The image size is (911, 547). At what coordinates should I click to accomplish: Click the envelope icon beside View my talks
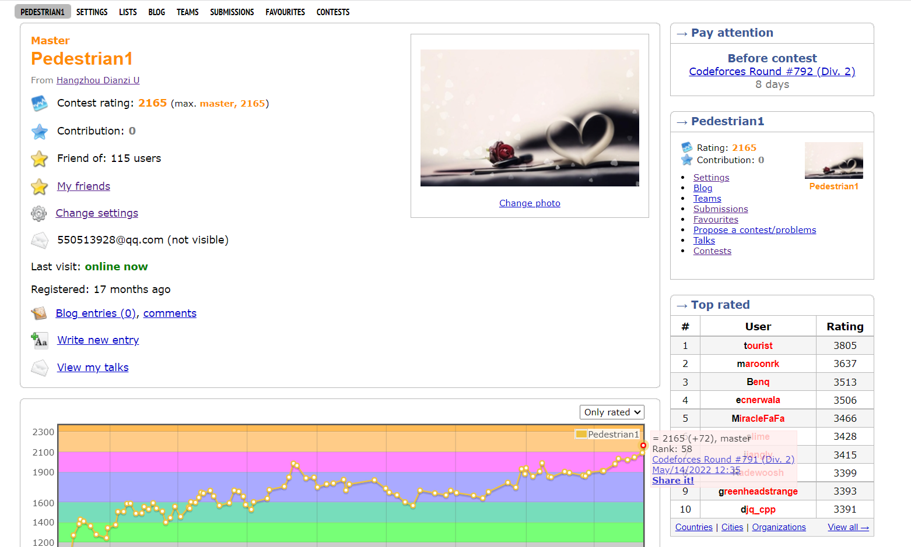[x=39, y=368]
